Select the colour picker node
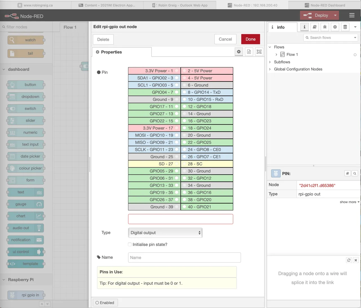Viewport: 361px width, 308px height. point(26,168)
